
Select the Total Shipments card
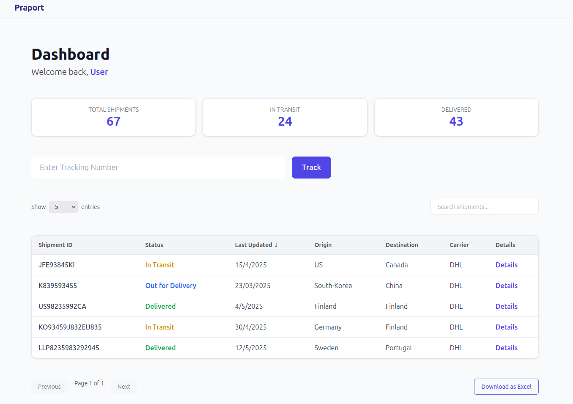click(113, 117)
